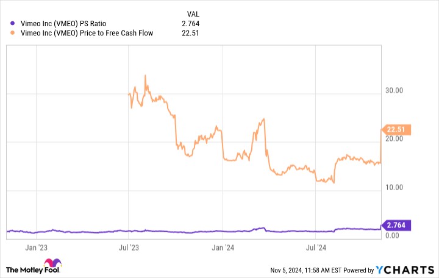Click the purple 2.764 end-value tag
This screenshot has width=439, height=278.
click(x=397, y=225)
